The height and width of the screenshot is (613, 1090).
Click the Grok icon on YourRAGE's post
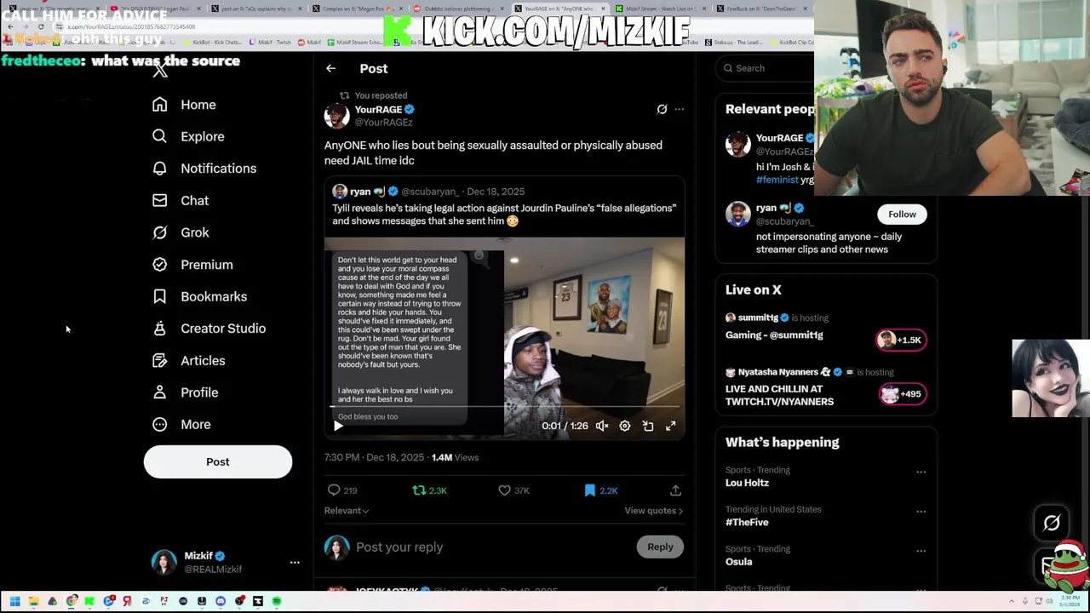coord(662,109)
